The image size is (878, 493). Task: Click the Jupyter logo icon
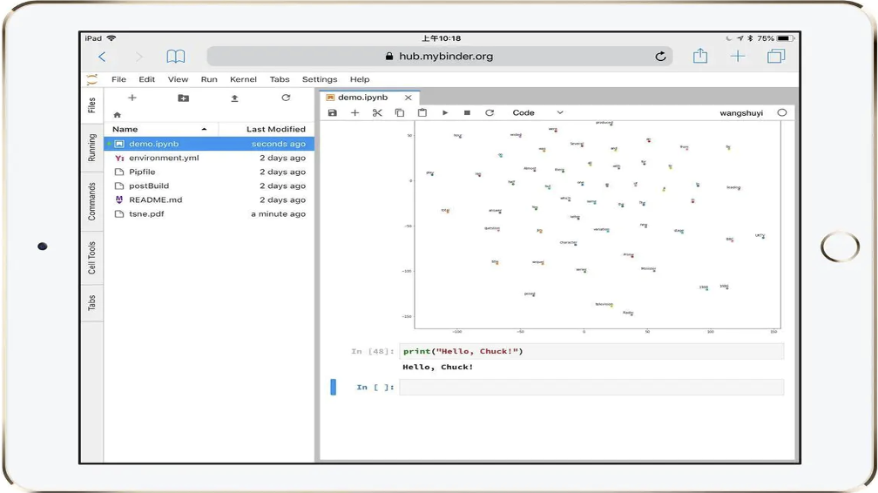(x=92, y=79)
